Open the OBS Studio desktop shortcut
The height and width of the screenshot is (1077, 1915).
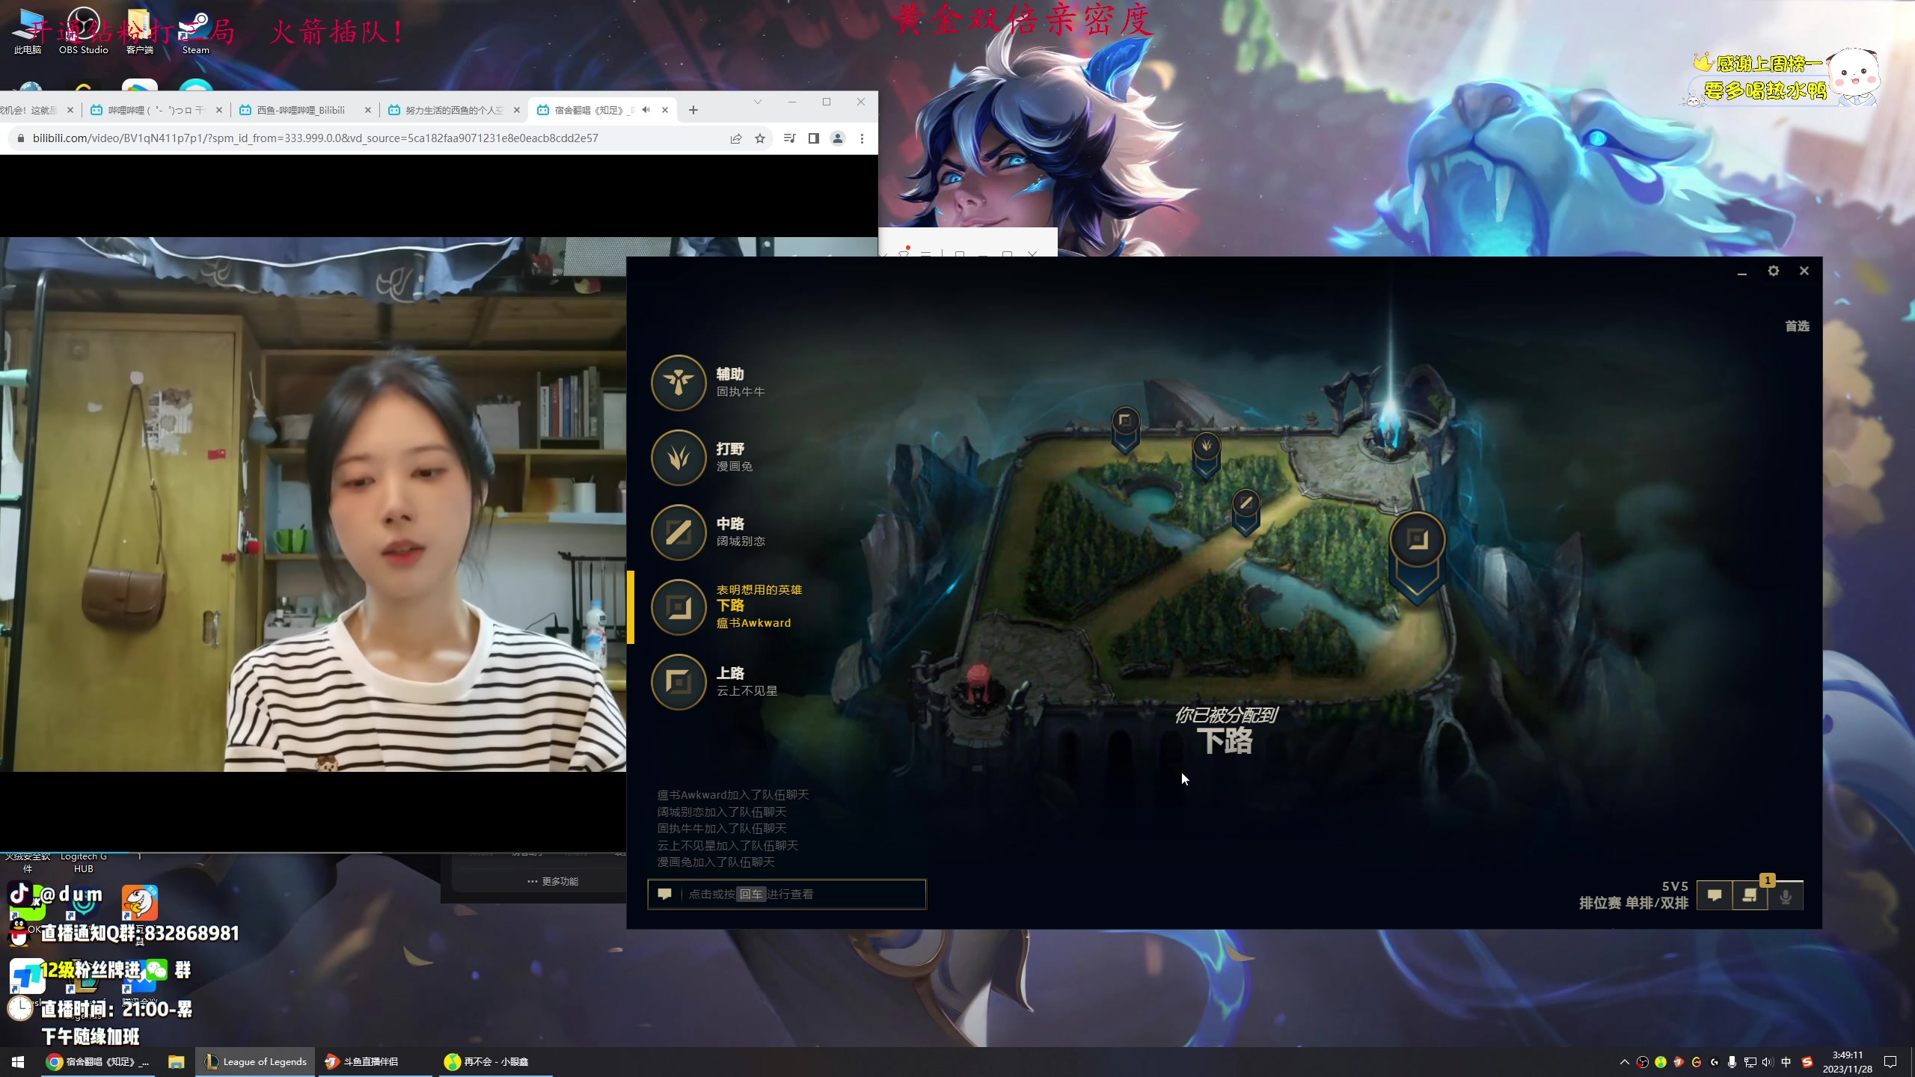click(84, 31)
